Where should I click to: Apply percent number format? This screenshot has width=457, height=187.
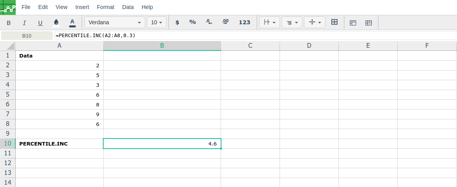pos(192,22)
